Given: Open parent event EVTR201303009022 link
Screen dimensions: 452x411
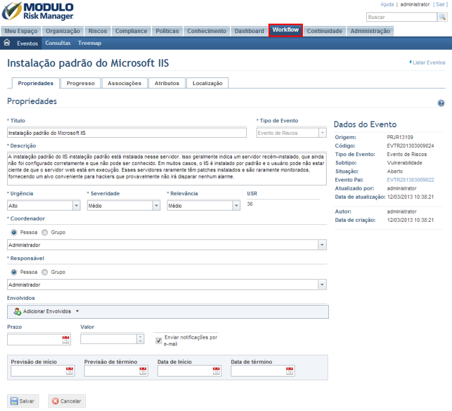Looking at the screenshot, I should (411, 180).
